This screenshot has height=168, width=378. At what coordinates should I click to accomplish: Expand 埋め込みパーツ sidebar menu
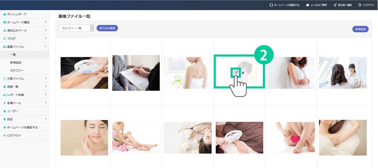click(25, 31)
